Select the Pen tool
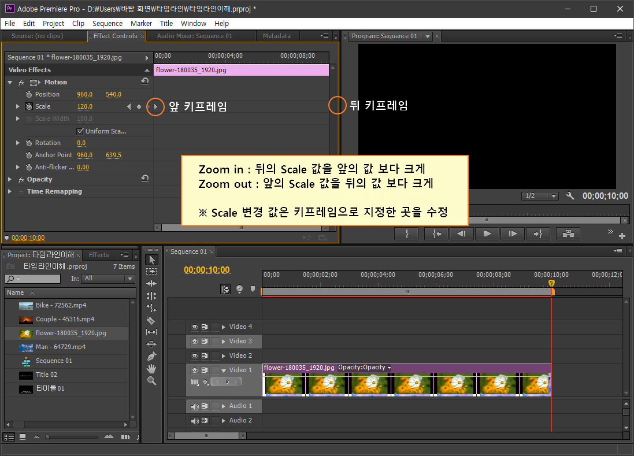Image resolution: width=634 pixels, height=456 pixels. (x=151, y=357)
